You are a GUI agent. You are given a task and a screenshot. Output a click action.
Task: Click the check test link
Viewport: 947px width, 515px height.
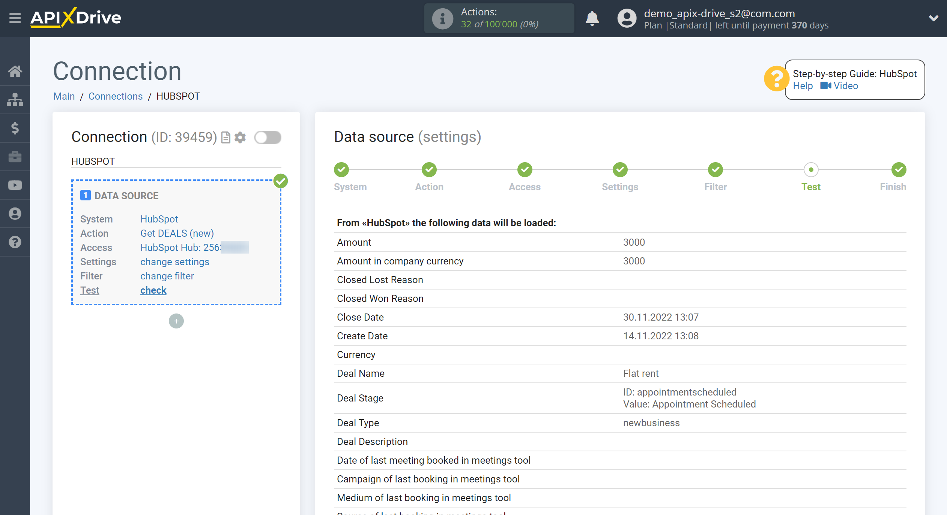[153, 291]
